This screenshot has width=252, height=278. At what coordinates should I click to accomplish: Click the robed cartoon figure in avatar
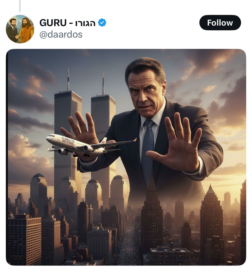click(27, 30)
